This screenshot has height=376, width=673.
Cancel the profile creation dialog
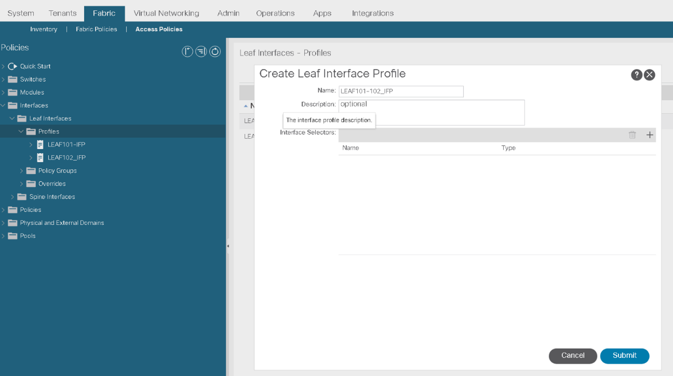573,355
